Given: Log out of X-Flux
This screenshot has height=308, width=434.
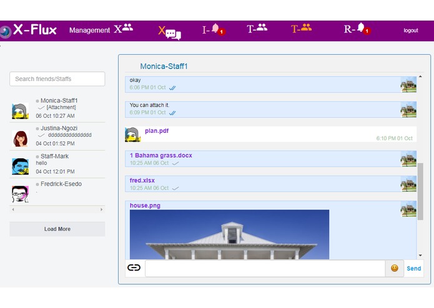Looking at the screenshot, I should (x=410, y=31).
